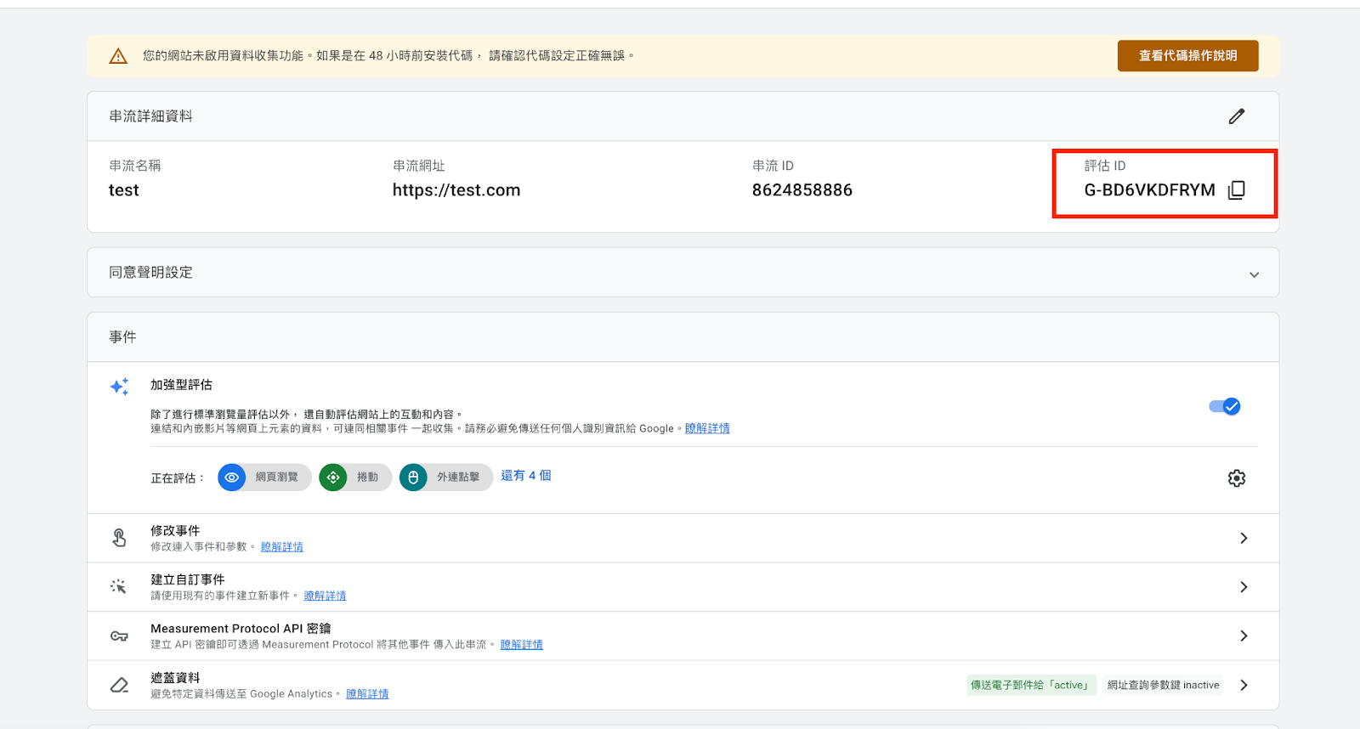This screenshot has height=729, width=1360.
Task: Open 瞭解詳情 link under 遮蓋資料
Action: point(367,694)
